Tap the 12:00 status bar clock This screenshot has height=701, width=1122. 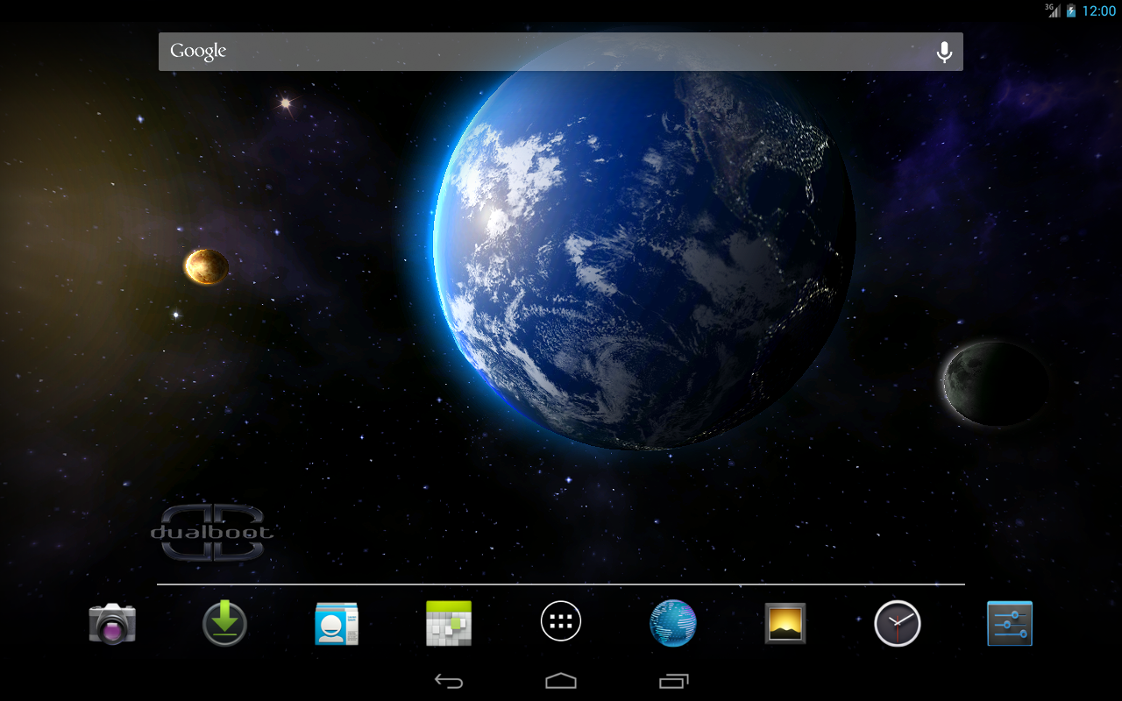coord(1099,11)
